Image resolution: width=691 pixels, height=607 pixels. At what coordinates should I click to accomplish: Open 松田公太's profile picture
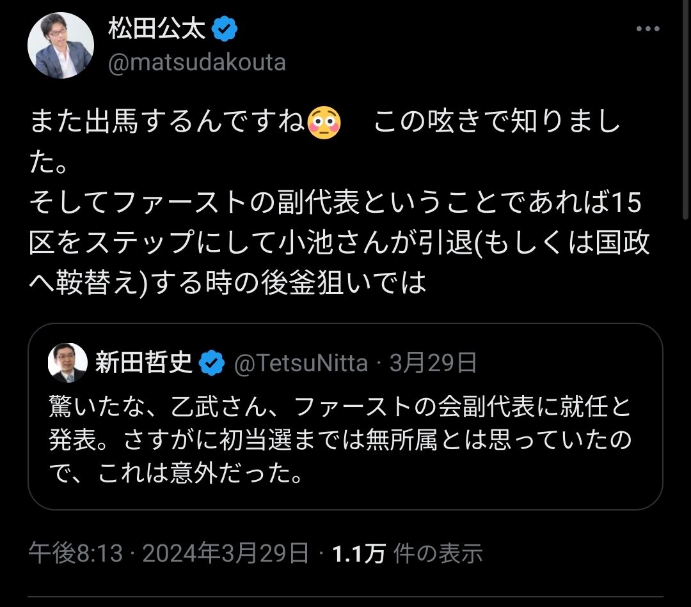pos(61,45)
